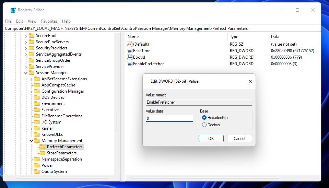Click the SecurityProviders folder icon

(x=32, y=48)
